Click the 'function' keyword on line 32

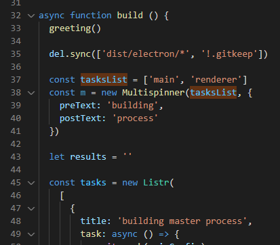coord(91,16)
